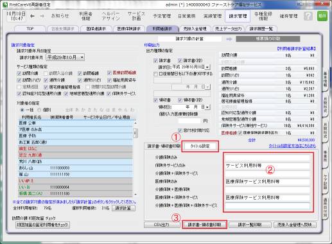Toggle the red 医療訪問看護 checkbox
The height and width of the screenshot is (244, 332).
coord(109,73)
